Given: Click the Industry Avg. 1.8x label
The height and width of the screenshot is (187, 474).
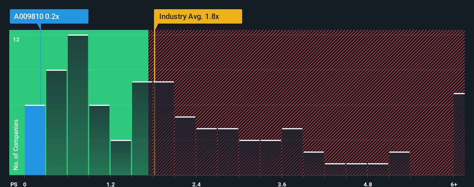Looking at the screenshot, I should 198,16.
